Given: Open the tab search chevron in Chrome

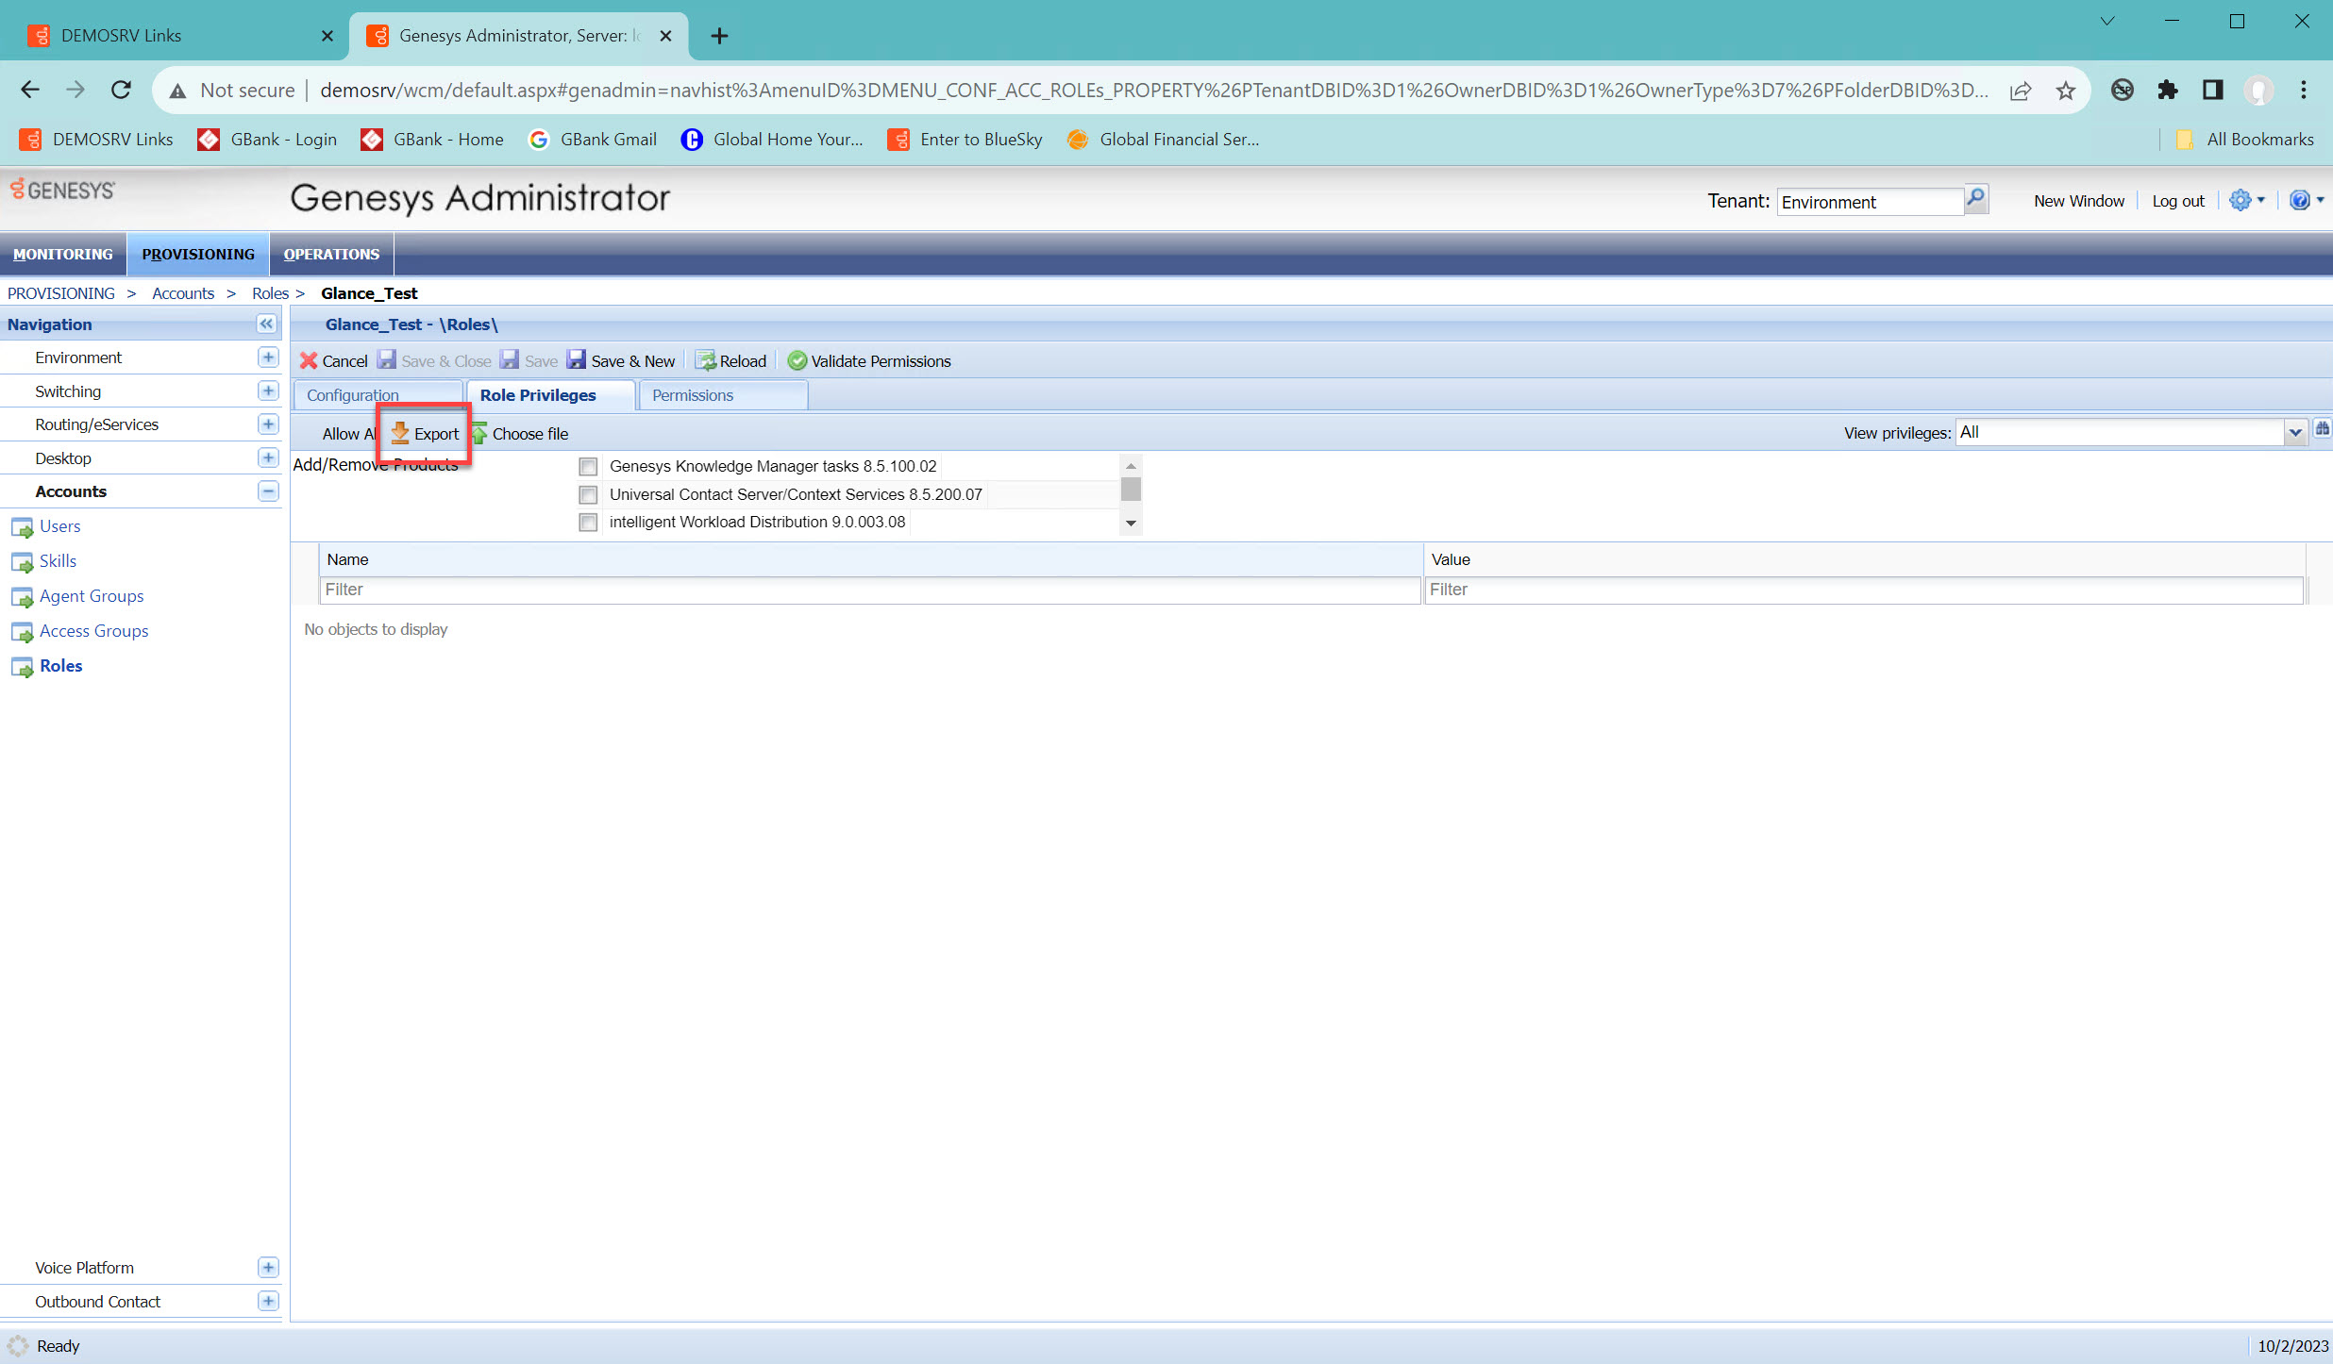Looking at the screenshot, I should [2106, 21].
